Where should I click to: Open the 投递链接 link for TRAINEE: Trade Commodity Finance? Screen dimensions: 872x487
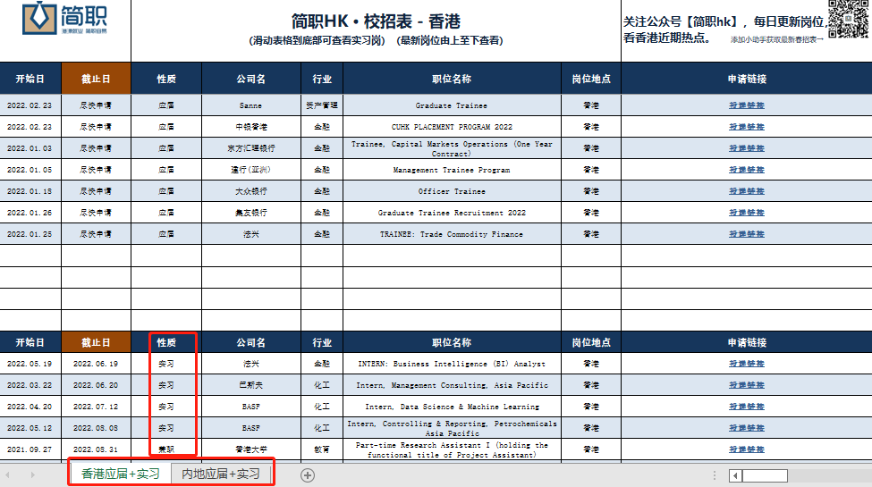[746, 234]
